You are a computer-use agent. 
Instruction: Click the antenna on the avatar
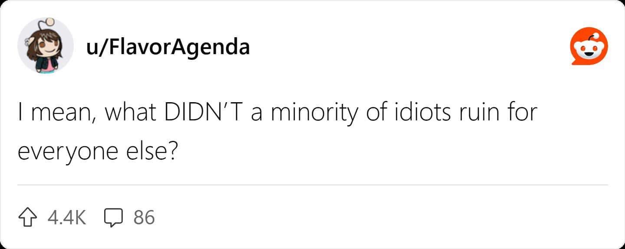(49, 22)
